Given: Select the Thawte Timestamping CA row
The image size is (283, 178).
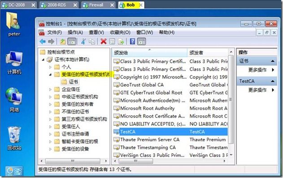Looking at the screenshot, I should coord(170,148).
